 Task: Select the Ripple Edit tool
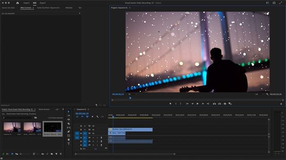(x=68, y=120)
